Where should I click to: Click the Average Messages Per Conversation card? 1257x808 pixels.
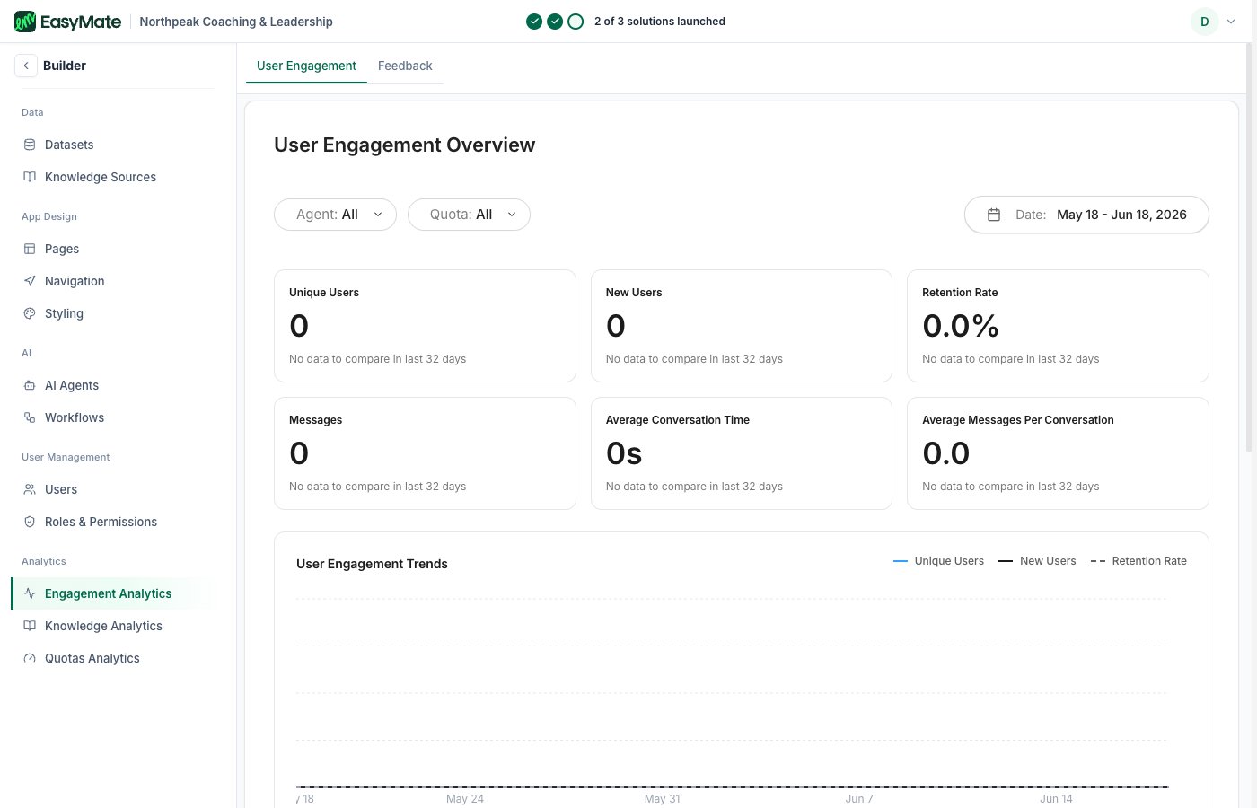pyautogui.click(x=1058, y=453)
